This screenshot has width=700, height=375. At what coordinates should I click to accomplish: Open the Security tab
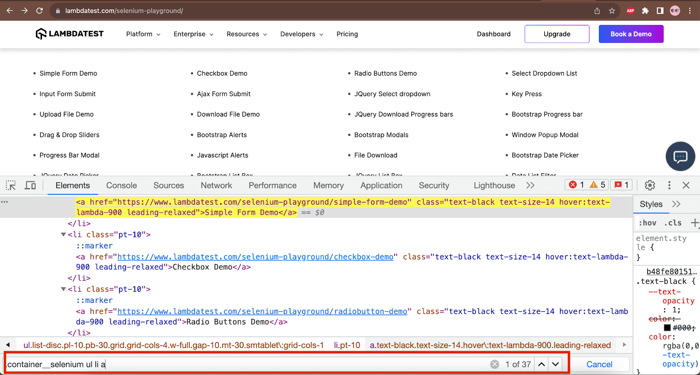point(434,185)
